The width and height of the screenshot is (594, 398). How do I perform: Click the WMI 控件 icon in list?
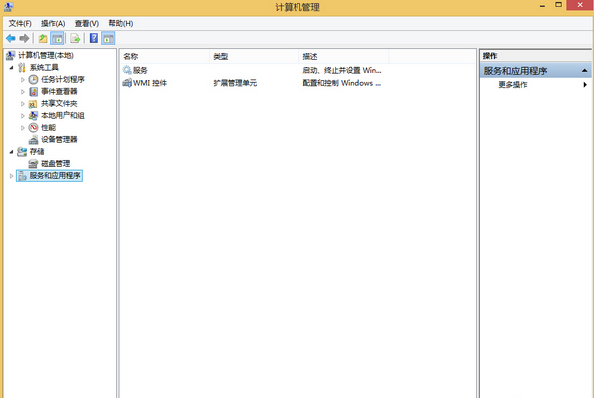click(x=127, y=83)
